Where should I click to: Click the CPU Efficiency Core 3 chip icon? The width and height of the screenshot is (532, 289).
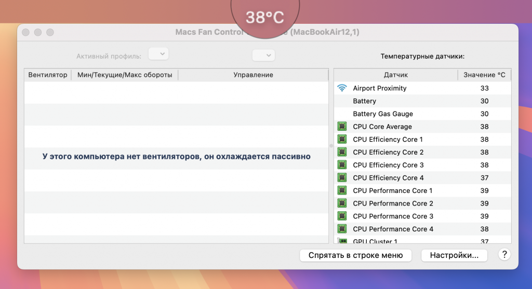click(342, 165)
